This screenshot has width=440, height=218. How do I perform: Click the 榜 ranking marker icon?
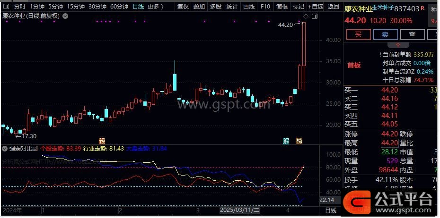299,141
